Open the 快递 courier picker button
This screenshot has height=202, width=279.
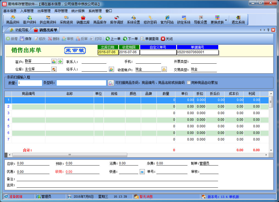(x=142, y=172)
